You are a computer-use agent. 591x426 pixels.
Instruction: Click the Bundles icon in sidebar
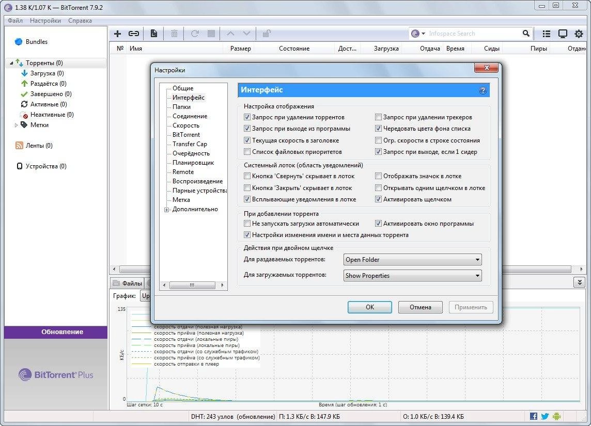[x=19, y=42]
